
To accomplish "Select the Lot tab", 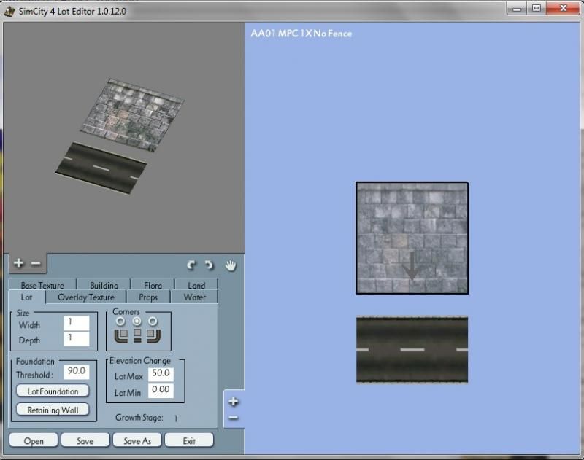I will (26, 297).
